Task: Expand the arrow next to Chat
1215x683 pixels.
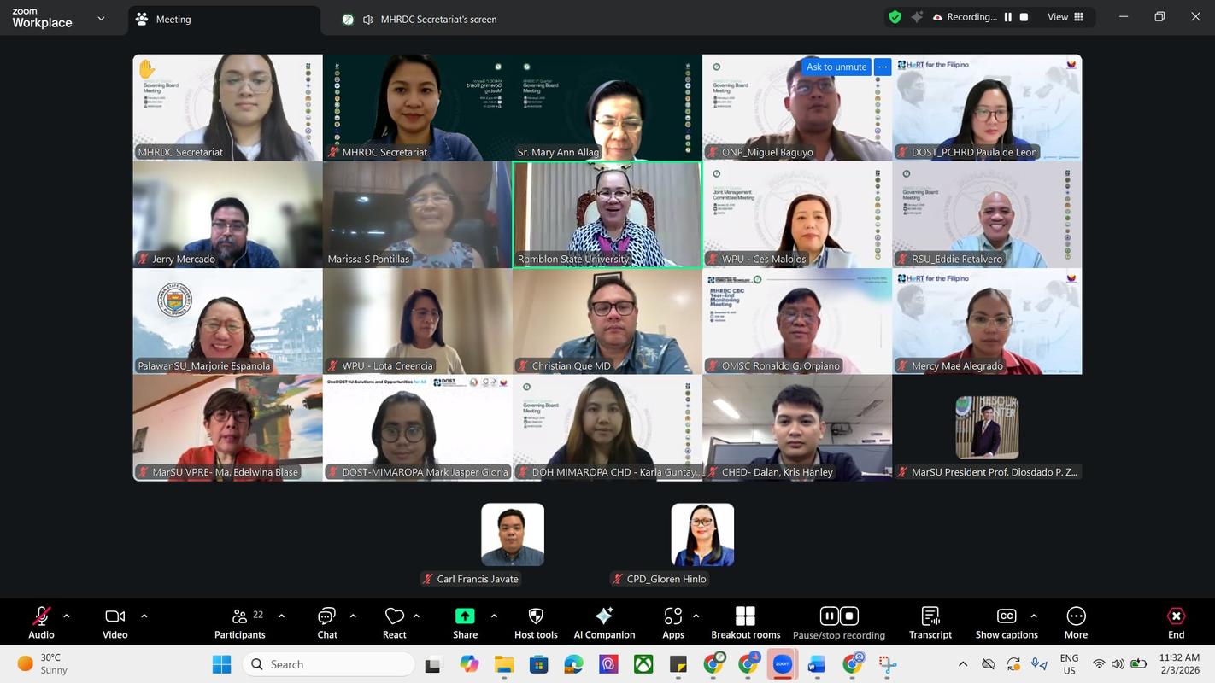Action: [352, 616]
